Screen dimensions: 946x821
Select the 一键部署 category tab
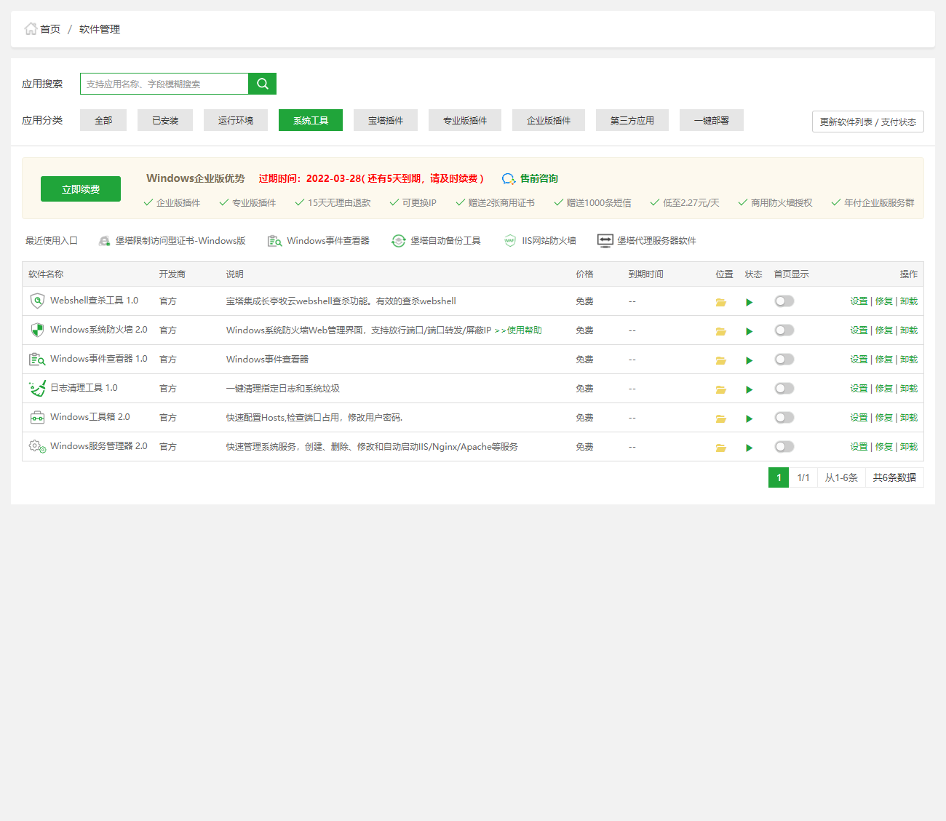coord(712,120)
